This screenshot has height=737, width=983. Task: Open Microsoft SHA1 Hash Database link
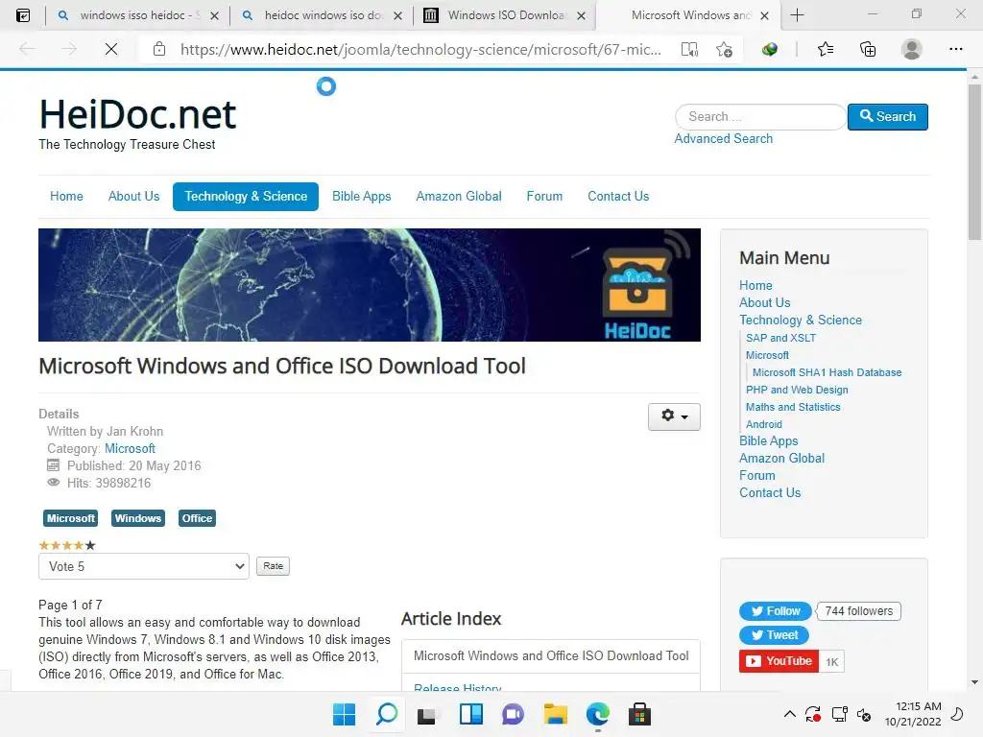827,372
